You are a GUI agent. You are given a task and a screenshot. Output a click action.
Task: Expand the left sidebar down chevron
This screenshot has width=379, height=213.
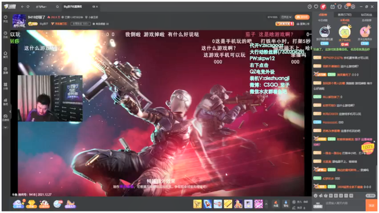6,127
